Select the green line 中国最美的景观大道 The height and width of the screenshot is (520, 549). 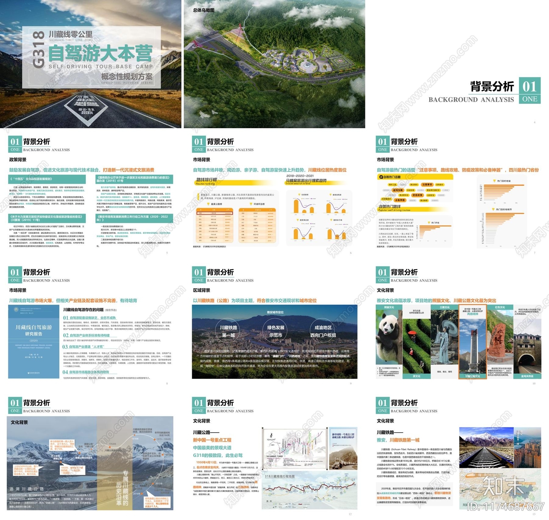212,448
